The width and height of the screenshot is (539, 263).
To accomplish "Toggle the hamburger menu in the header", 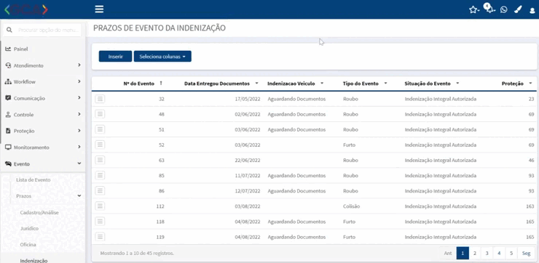I will [99, 9].
